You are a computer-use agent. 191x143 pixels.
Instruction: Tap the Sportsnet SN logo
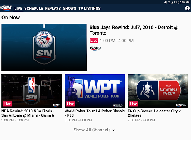(x=6, y=8)
